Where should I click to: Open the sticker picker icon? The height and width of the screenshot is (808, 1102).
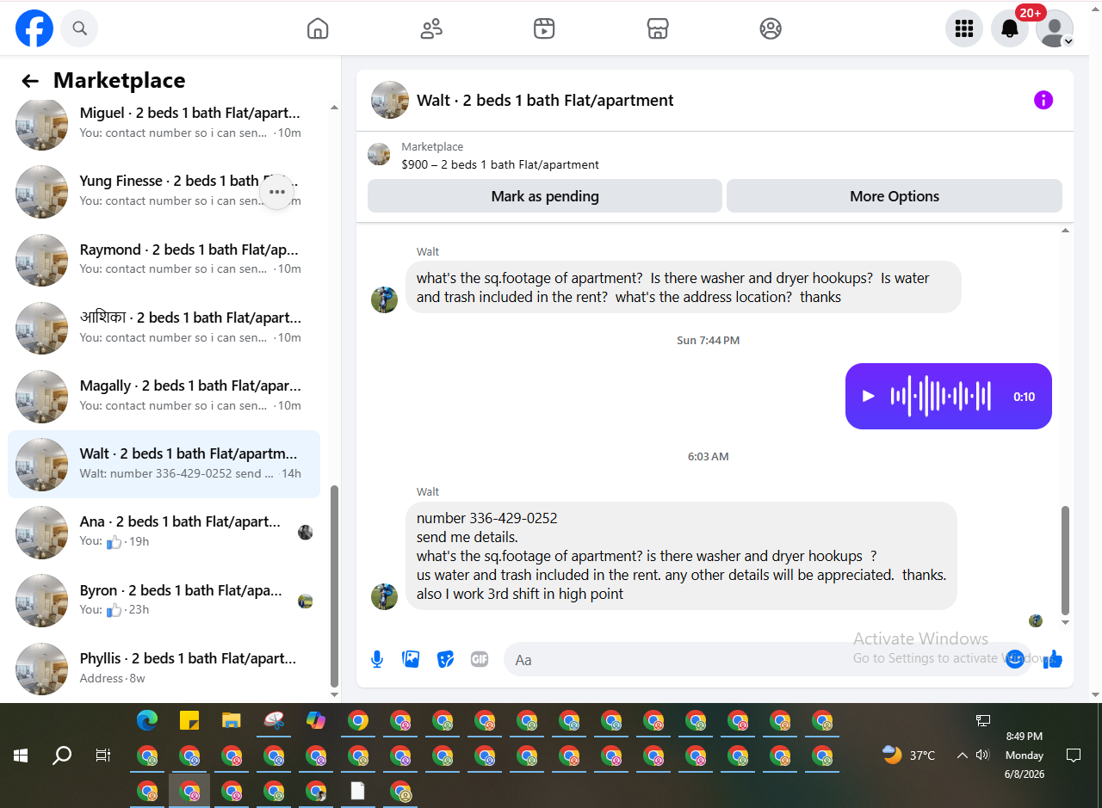click(446, 660)
